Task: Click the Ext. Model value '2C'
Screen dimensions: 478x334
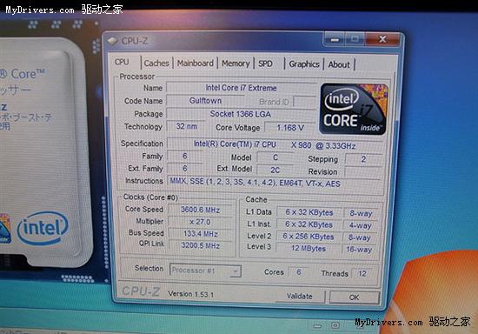Action: coord(275,170)
